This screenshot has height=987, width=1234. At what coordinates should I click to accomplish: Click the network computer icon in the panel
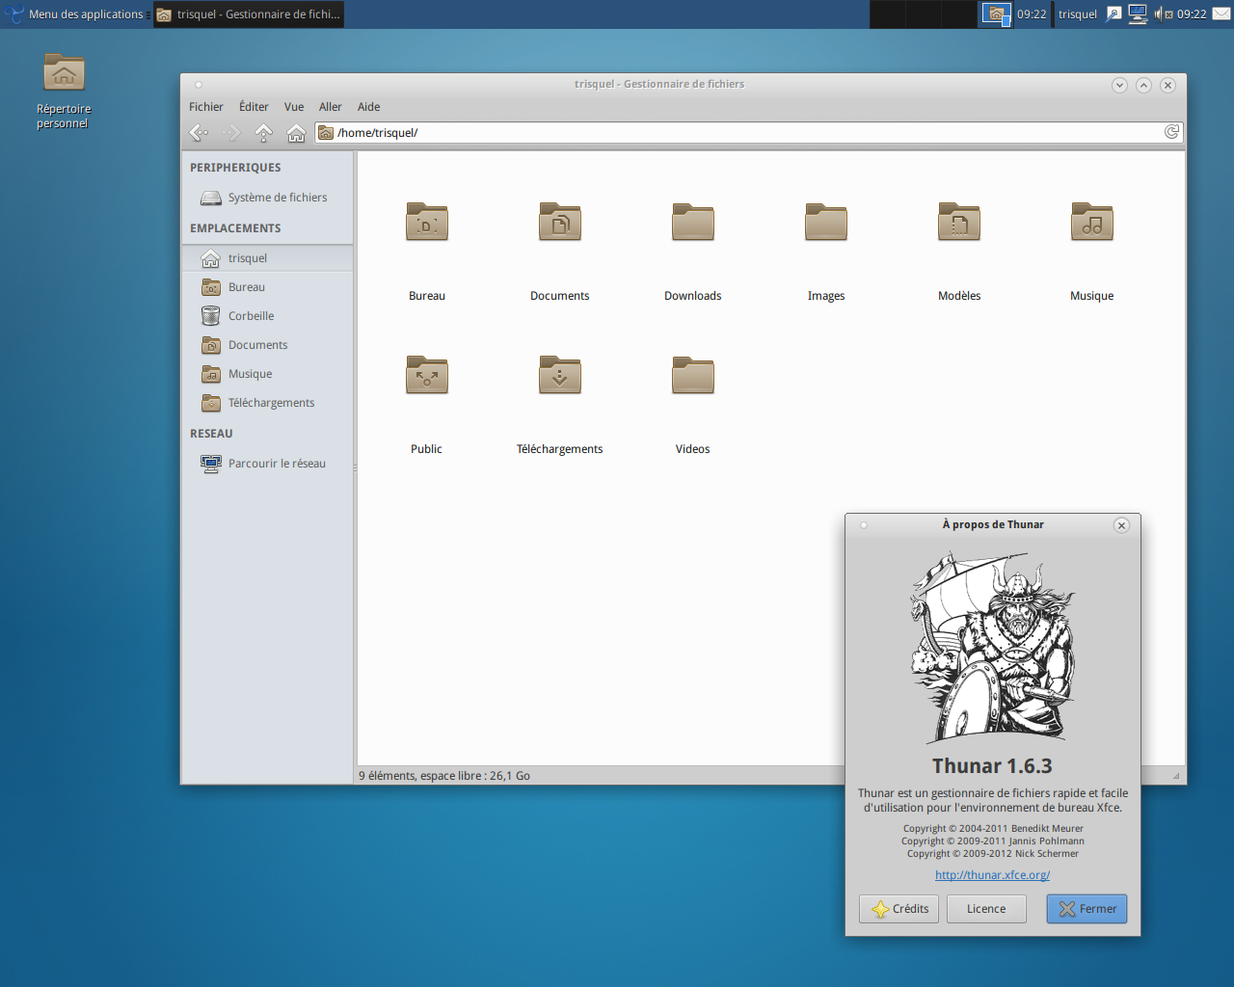[1138, 13]
